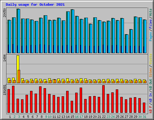Screen dimensions: 154x120
Task: Click the 20050 axis value
Action: pyautogui.click(x=5, y=13)
